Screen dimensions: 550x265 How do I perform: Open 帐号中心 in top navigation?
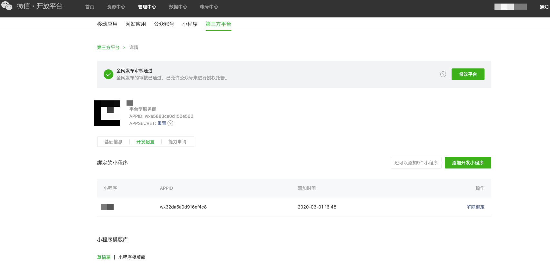209,7
